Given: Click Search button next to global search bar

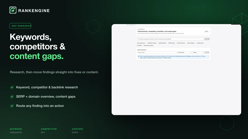Looking at the screenshot, I should tap(207, 39).
